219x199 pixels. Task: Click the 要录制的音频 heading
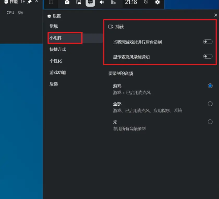click(121, 74)
